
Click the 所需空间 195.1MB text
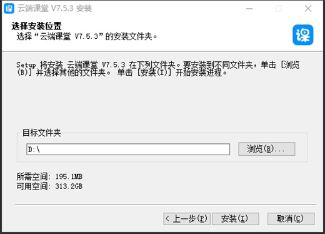tap(49, 176)
